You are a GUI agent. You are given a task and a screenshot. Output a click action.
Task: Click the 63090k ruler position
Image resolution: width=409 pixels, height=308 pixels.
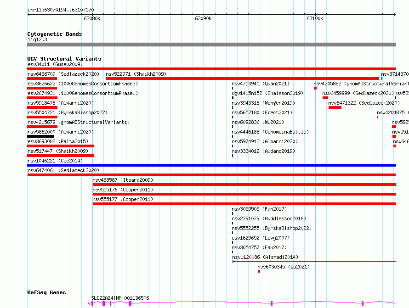coord(203,18)
